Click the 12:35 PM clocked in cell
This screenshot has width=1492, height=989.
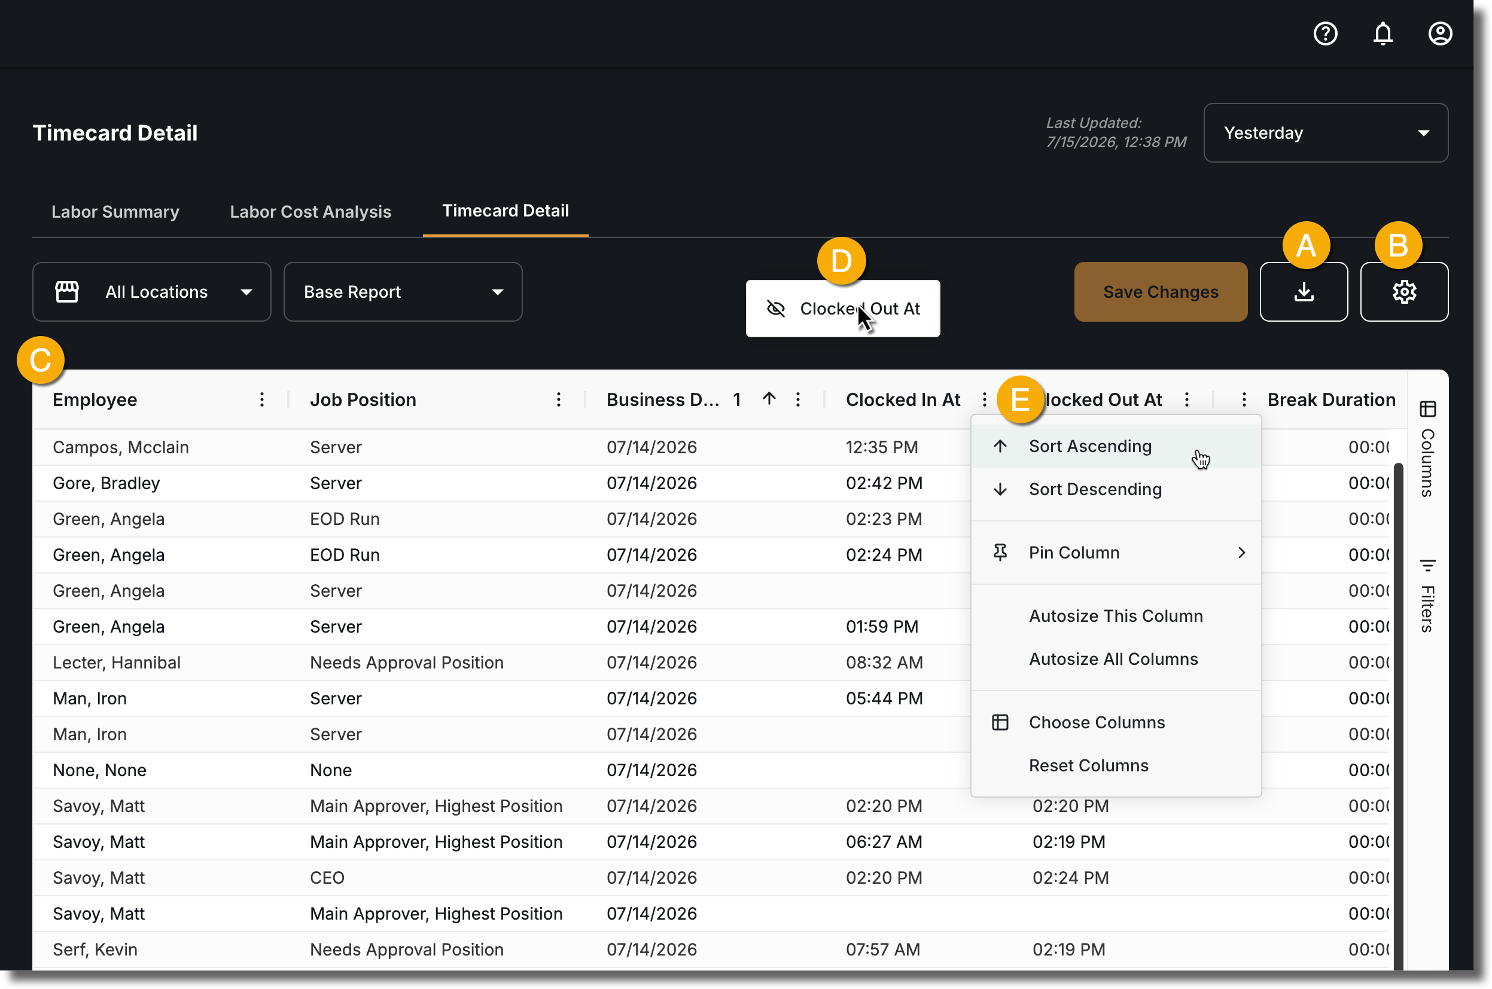click(x=881, y=447)
